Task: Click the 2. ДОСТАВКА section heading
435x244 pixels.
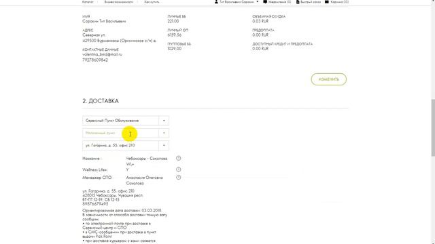Action: point(101,101)
